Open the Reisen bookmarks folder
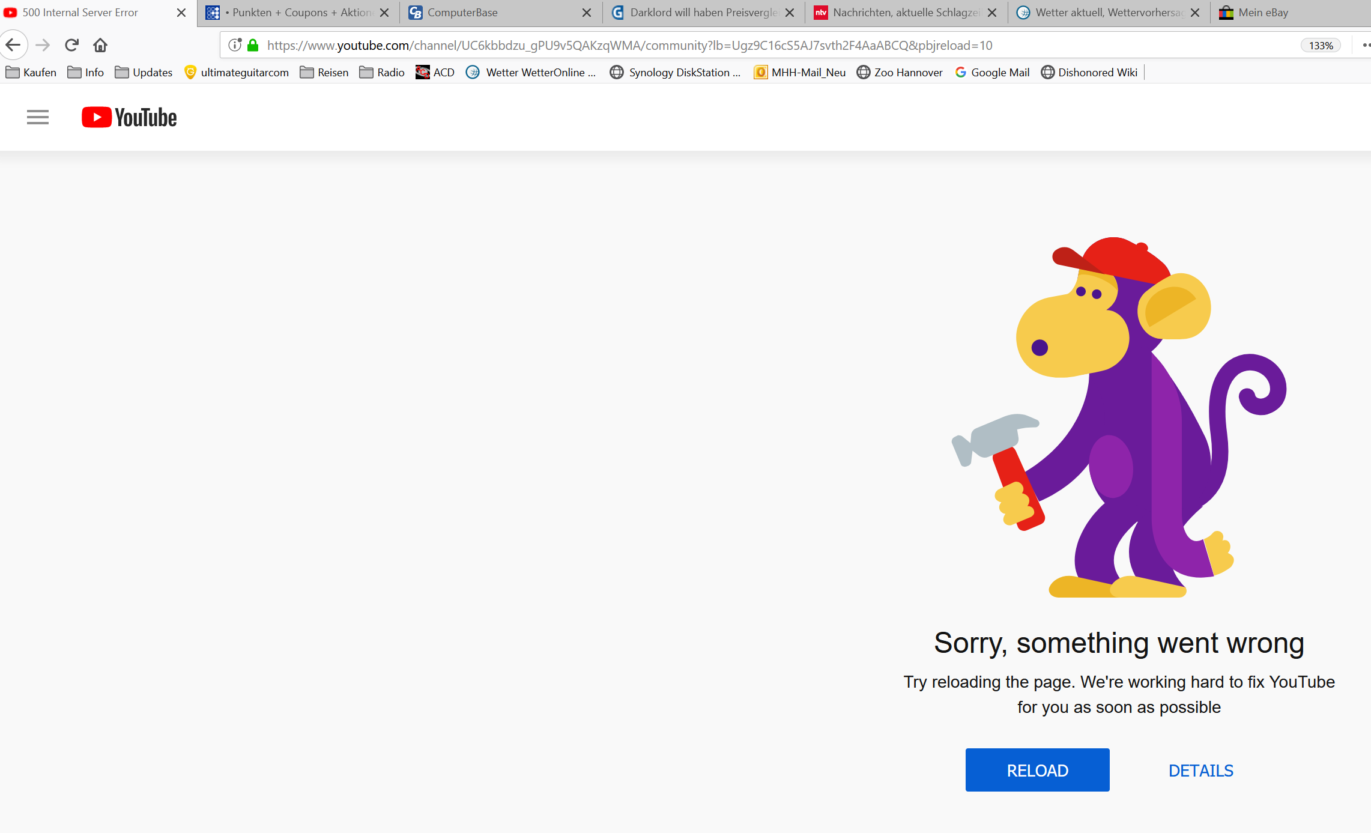 click(x=325, y=73)
